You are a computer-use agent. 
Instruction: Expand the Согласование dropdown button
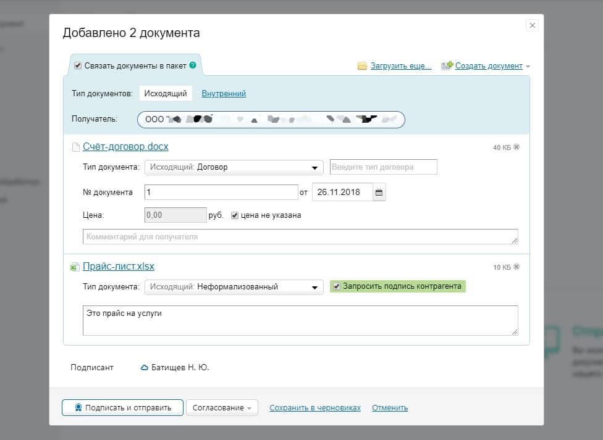(222, 408)
